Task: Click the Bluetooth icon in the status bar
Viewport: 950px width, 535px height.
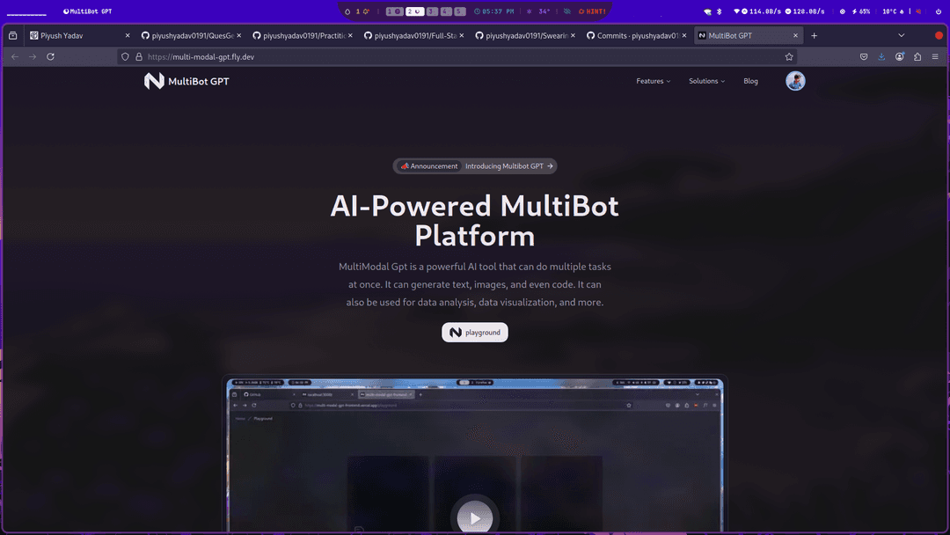Action: click(x=720, y=11)
